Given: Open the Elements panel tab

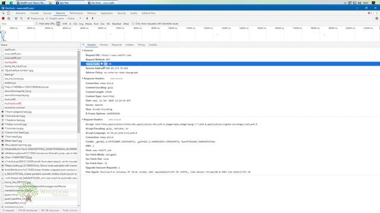Looking at the screenshot, I should click(x=21, y=13).
